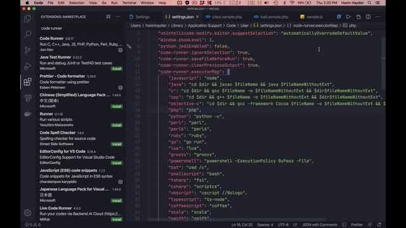
Task: Change encoding via UTF-8 status item
Action: (x=283, y=225)
